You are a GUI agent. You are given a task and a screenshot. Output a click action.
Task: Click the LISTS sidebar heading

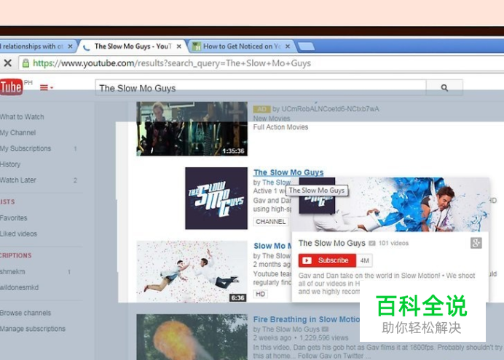coord(7,202)
